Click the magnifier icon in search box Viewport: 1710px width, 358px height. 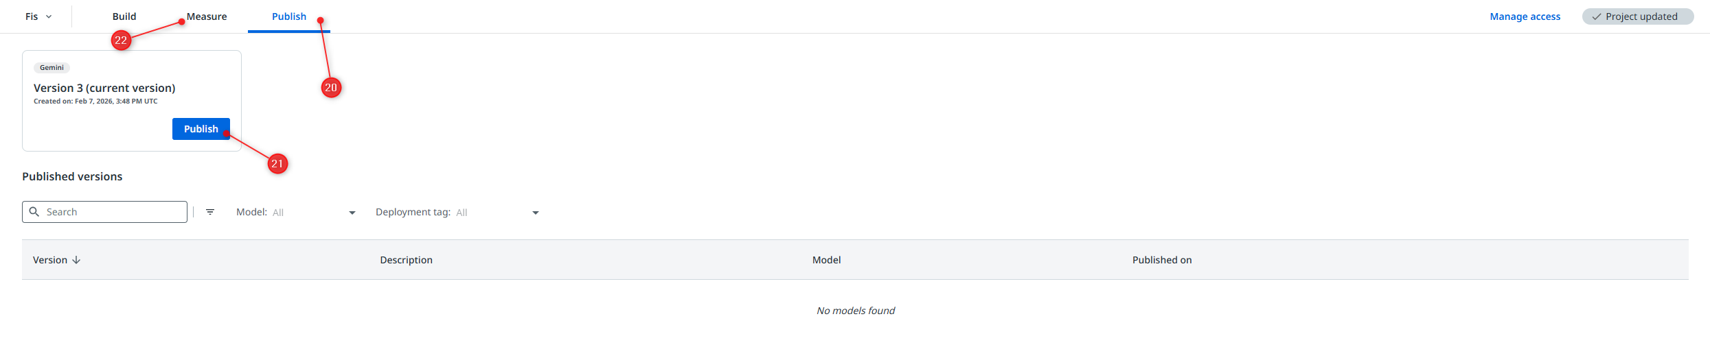tap(34, 212)
